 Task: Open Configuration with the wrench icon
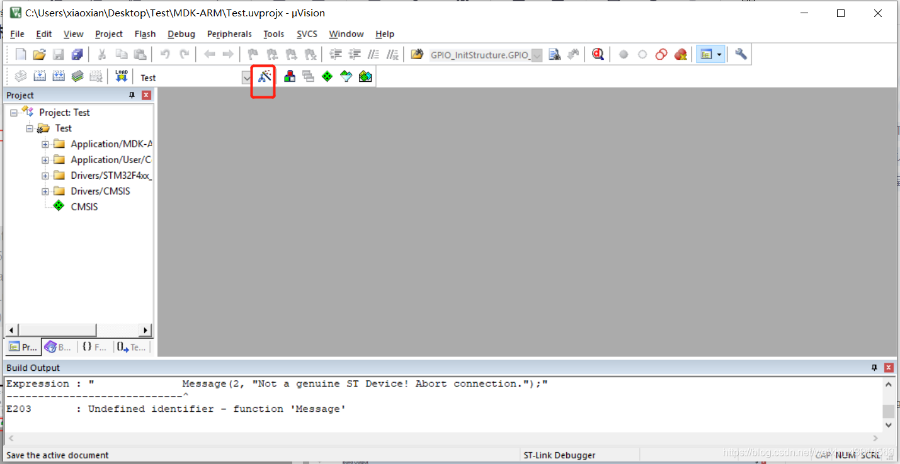coord(741,55)
